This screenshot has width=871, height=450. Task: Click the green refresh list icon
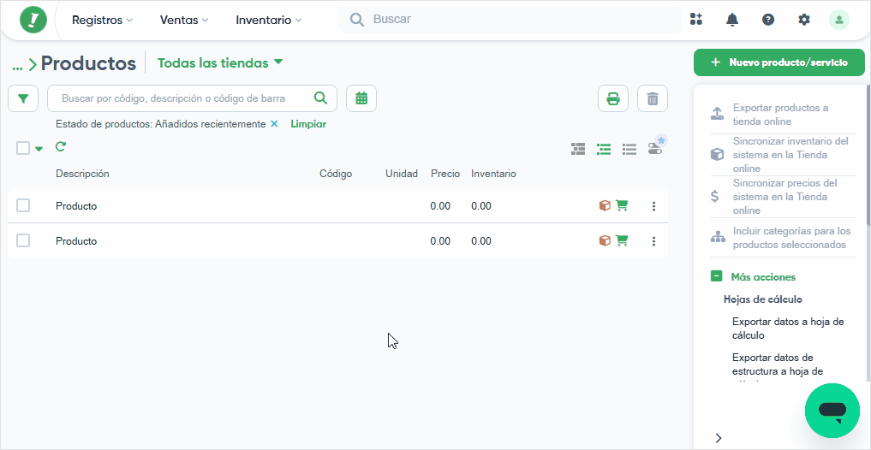61,147
